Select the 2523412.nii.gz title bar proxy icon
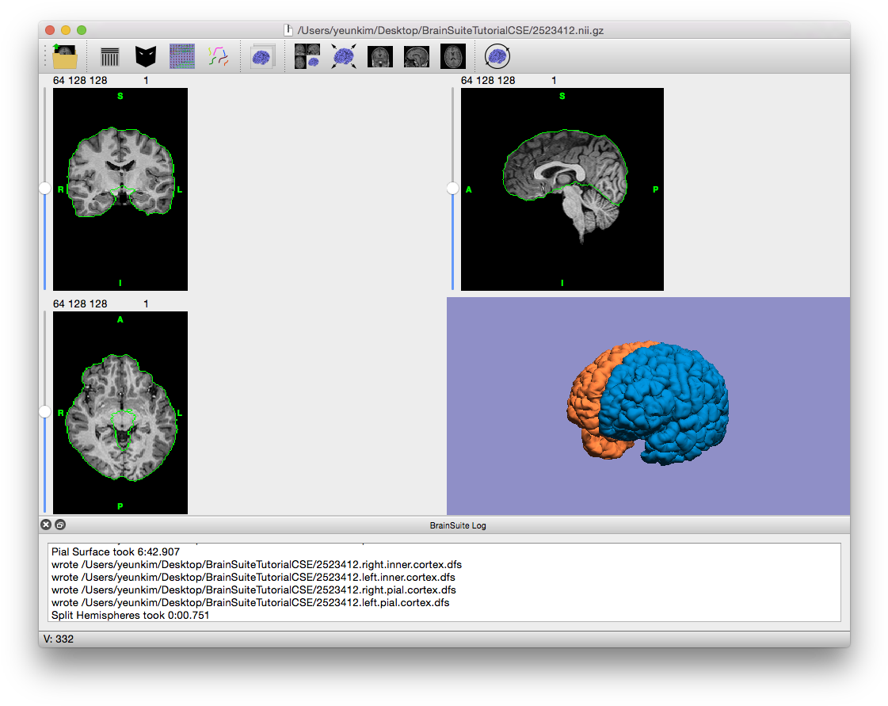The width and height of the screenshot is (888, 706). pos(288,29)
